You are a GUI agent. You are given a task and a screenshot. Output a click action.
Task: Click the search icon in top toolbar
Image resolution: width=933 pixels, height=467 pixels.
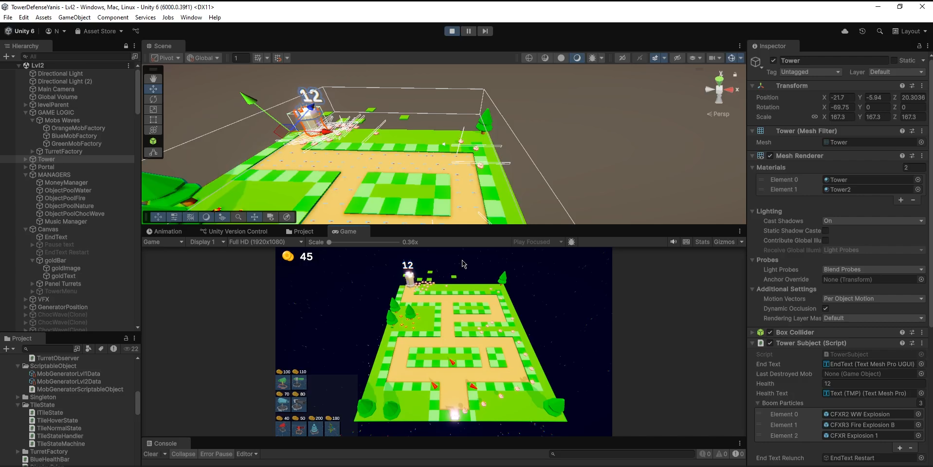pos(879,31)
